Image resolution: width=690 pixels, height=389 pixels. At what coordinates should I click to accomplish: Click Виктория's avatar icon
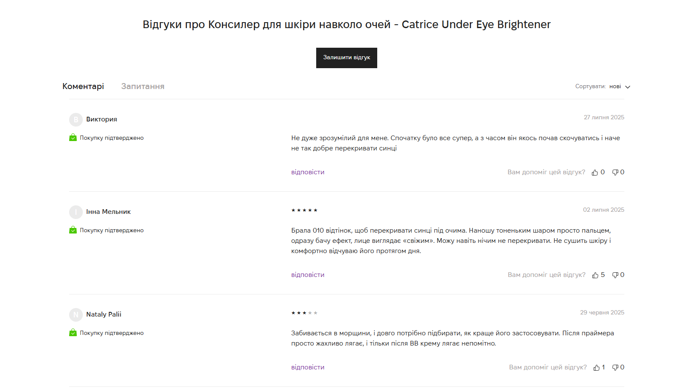tap(76, 120)
